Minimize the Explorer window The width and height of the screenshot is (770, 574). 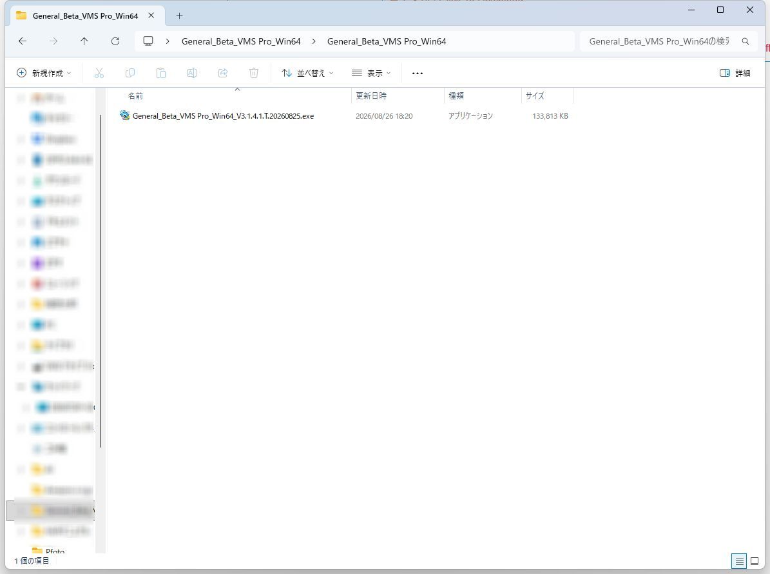coord(691,10)
